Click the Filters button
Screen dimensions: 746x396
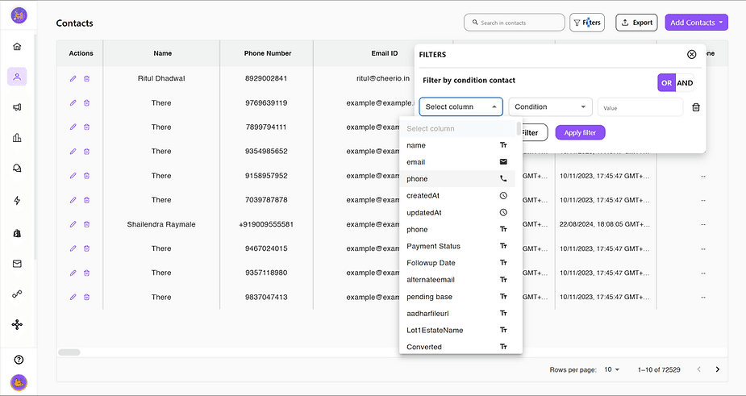click(x=587, y=23)
